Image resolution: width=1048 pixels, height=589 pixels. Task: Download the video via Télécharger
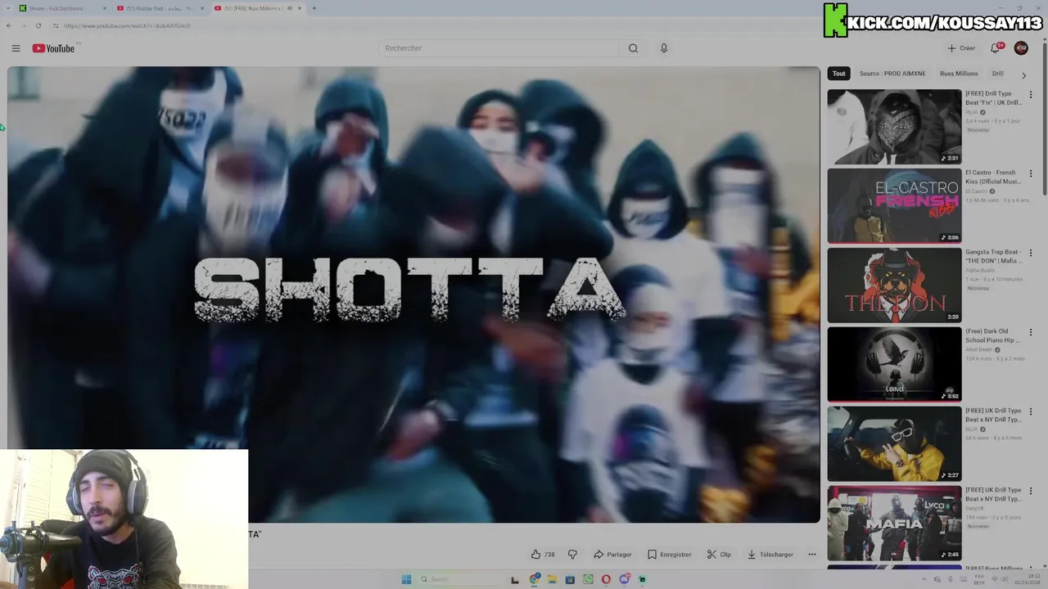pos(770,555)
